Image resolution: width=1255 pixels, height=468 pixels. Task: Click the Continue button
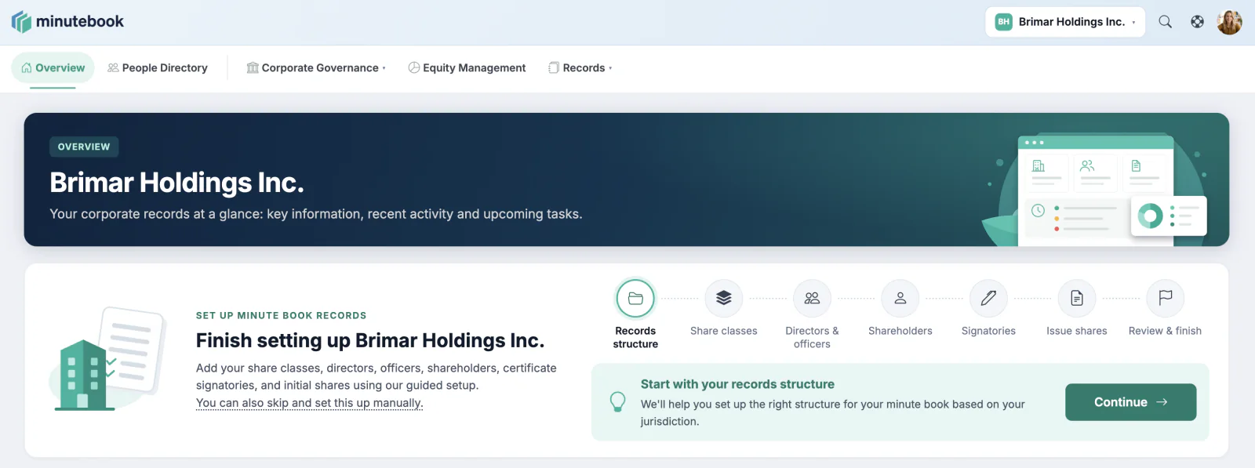(x=1130, y=402)
